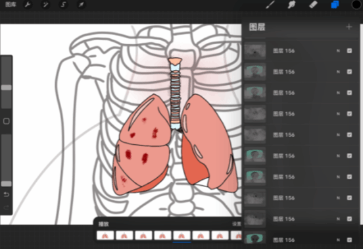Select the Smudge finger tool
Image resolution: width=363 pixels, height=249 pixels.
292,5
